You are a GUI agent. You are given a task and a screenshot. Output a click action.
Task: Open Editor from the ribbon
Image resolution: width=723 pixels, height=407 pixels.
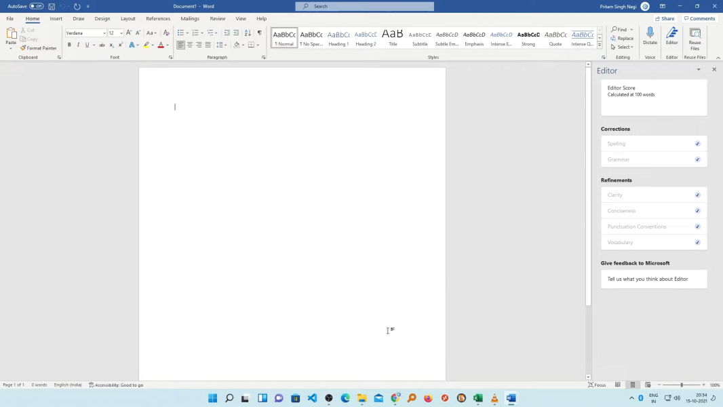(x=672, y=36)
